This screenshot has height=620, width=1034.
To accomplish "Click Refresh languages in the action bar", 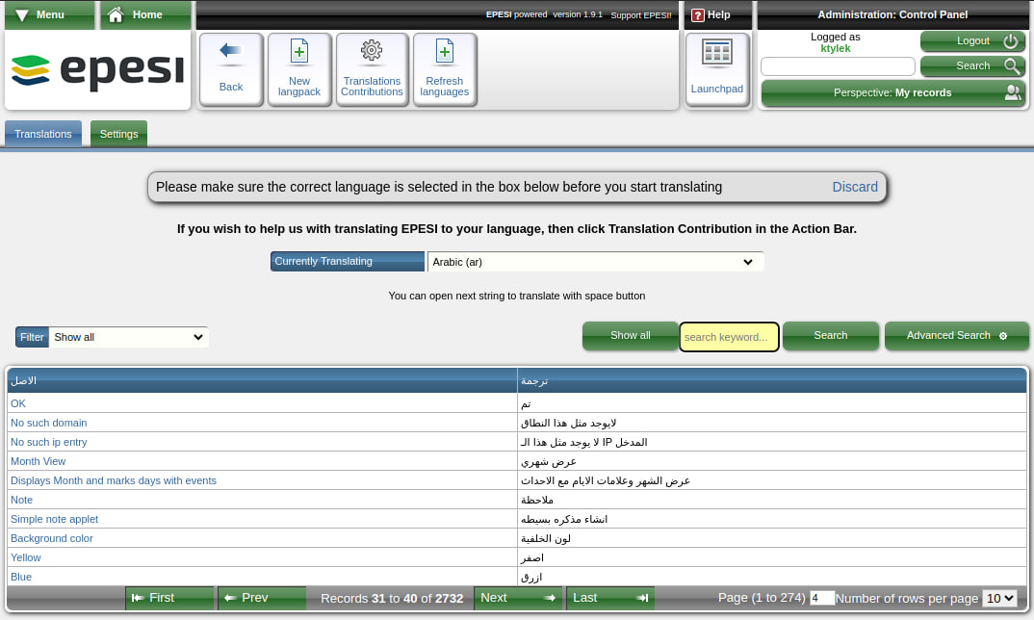I will tap(444, 68).
